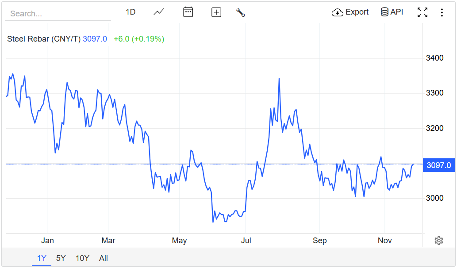Open the 1D interval dropdown
457x268 pixels.
(131, 12)
